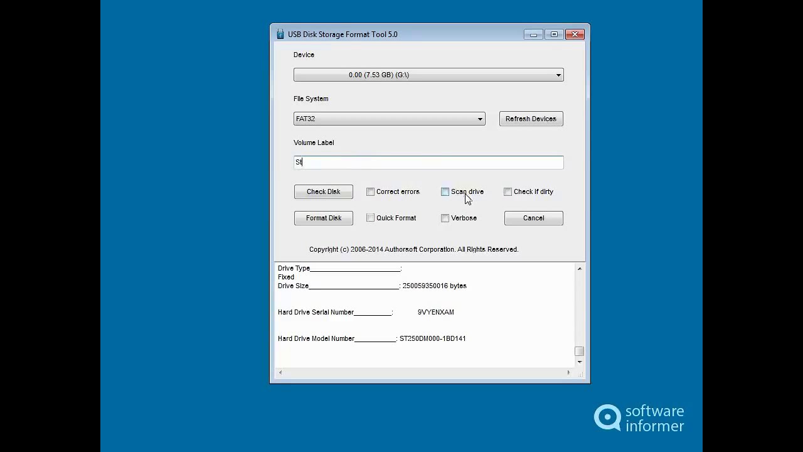
Task: Minimize the USB Disk Storage Format Tool window
Action: point(533,35)
